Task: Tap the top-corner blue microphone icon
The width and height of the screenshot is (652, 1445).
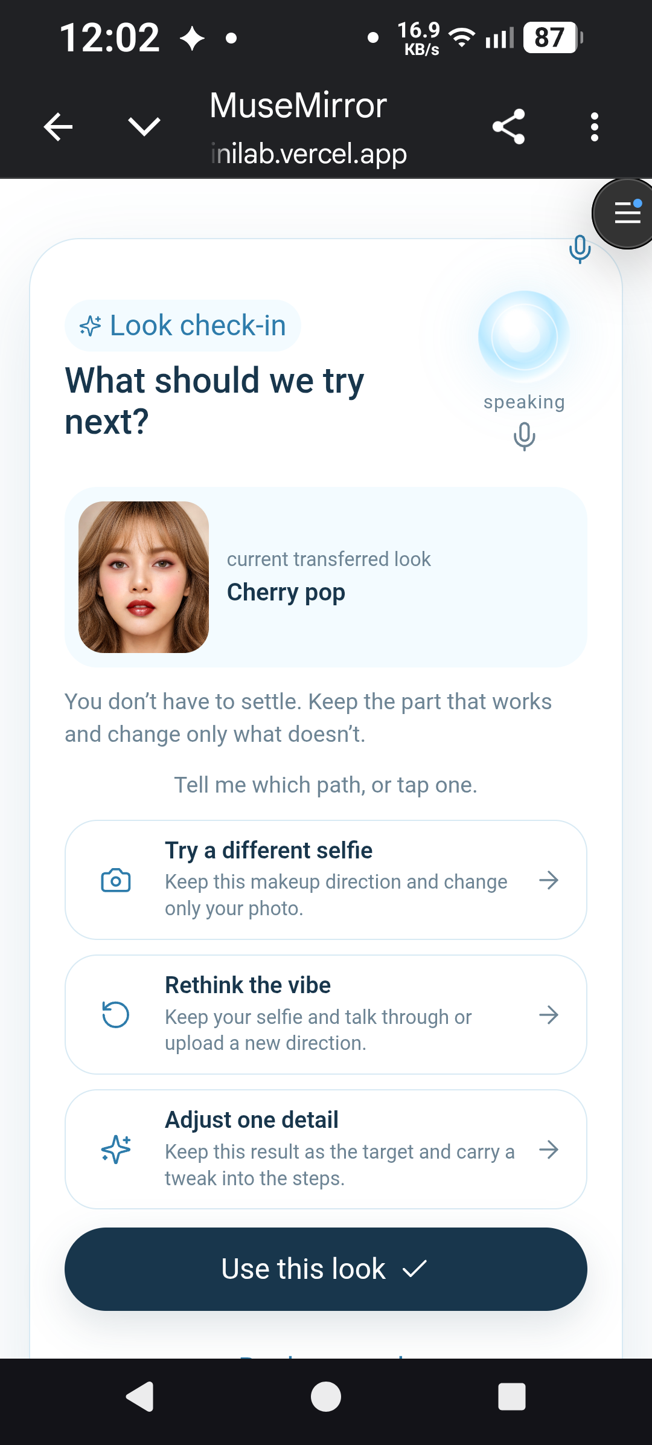Action: coord(580,249)
